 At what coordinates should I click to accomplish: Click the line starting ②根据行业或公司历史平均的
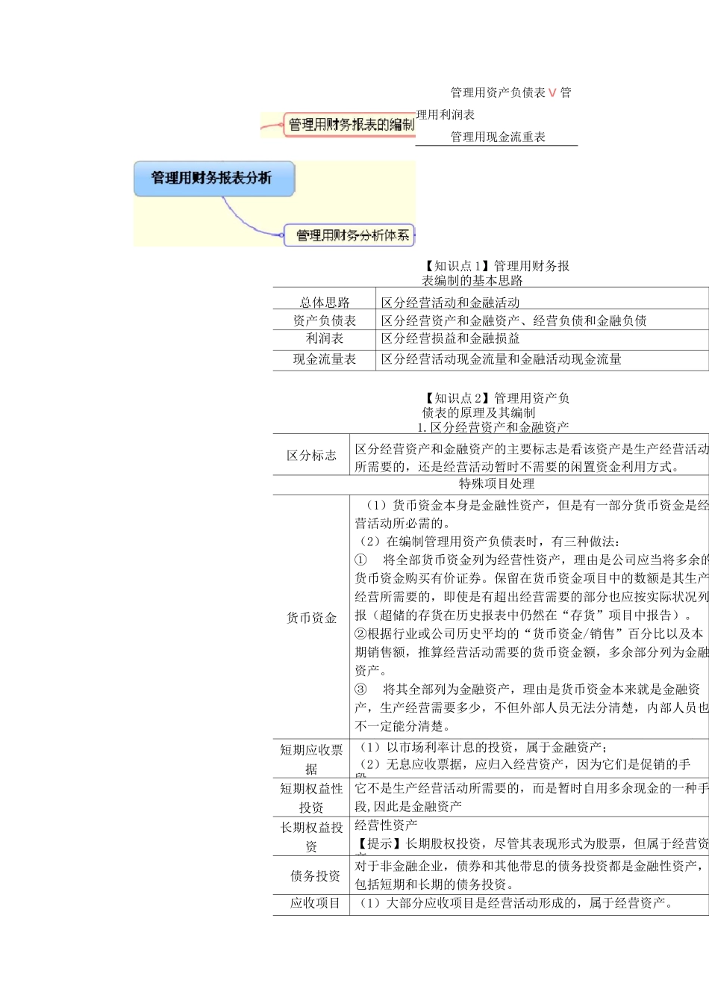pyautogui.click(x=529, y=633)
